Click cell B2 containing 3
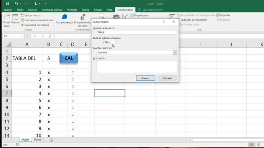 pos(49,58)
